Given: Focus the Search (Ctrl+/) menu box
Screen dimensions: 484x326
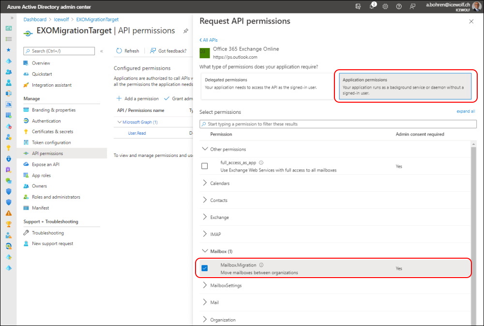Looking at the screenshot, I should [x=59, y=51].
